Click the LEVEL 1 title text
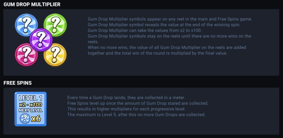Viewport: 283px width, 138px height. point(30,98)
